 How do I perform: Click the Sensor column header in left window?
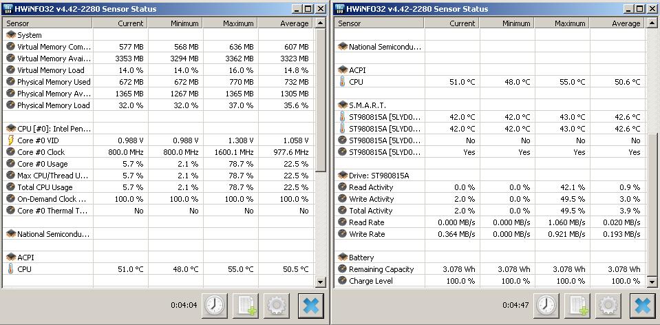[x=47, y=23]
